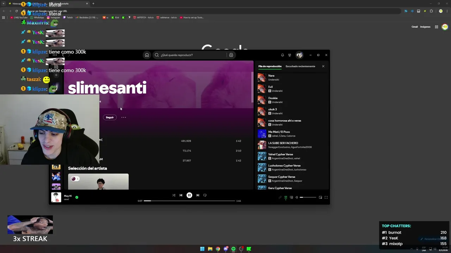Close the queue panel

click(x=323, y=66)
